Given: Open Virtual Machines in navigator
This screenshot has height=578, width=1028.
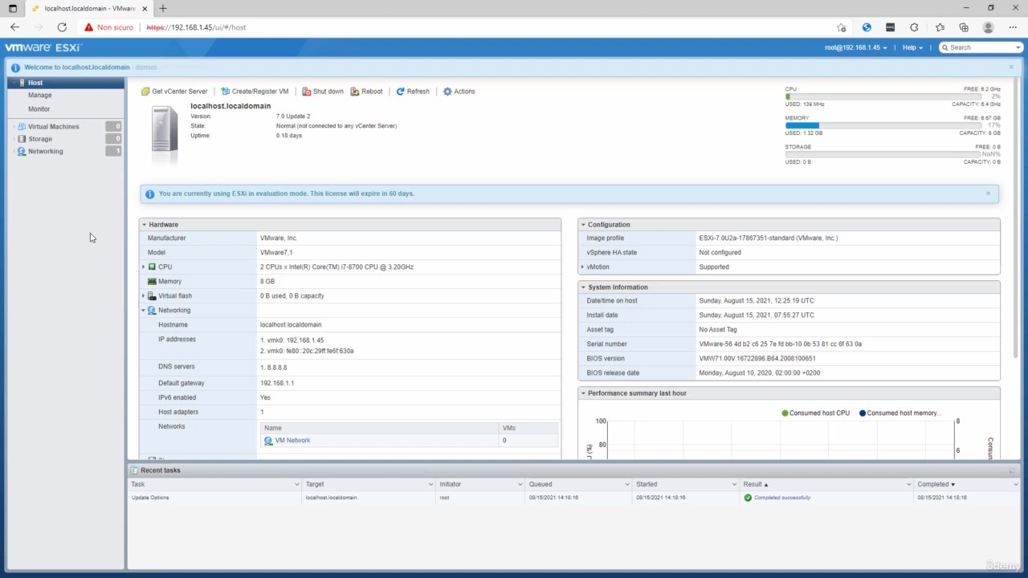Looking at the screenshot, I should [x=53, y=127].
